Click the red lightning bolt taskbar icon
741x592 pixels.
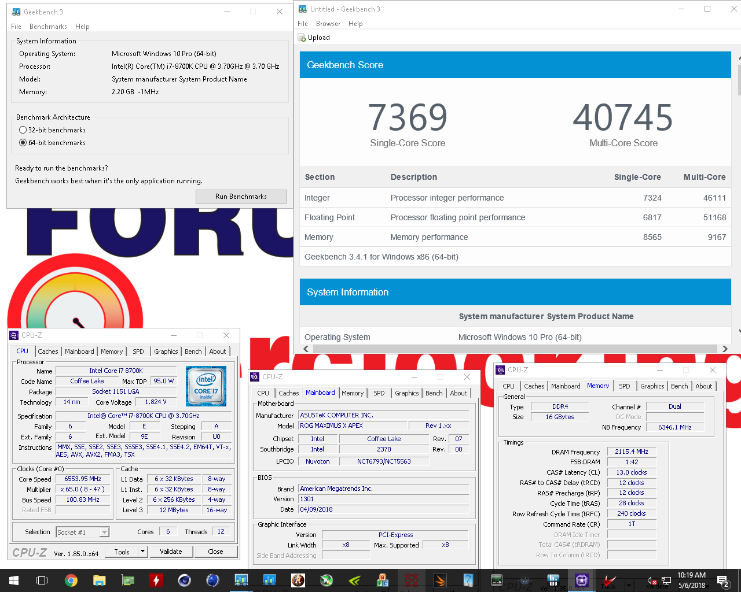pos(156,580)
